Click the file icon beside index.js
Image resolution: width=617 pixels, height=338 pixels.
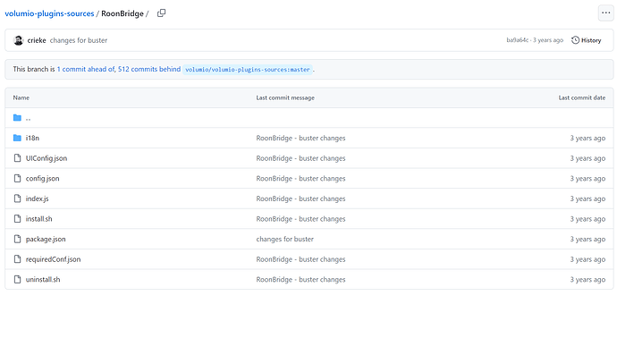(x=17, y=199)
